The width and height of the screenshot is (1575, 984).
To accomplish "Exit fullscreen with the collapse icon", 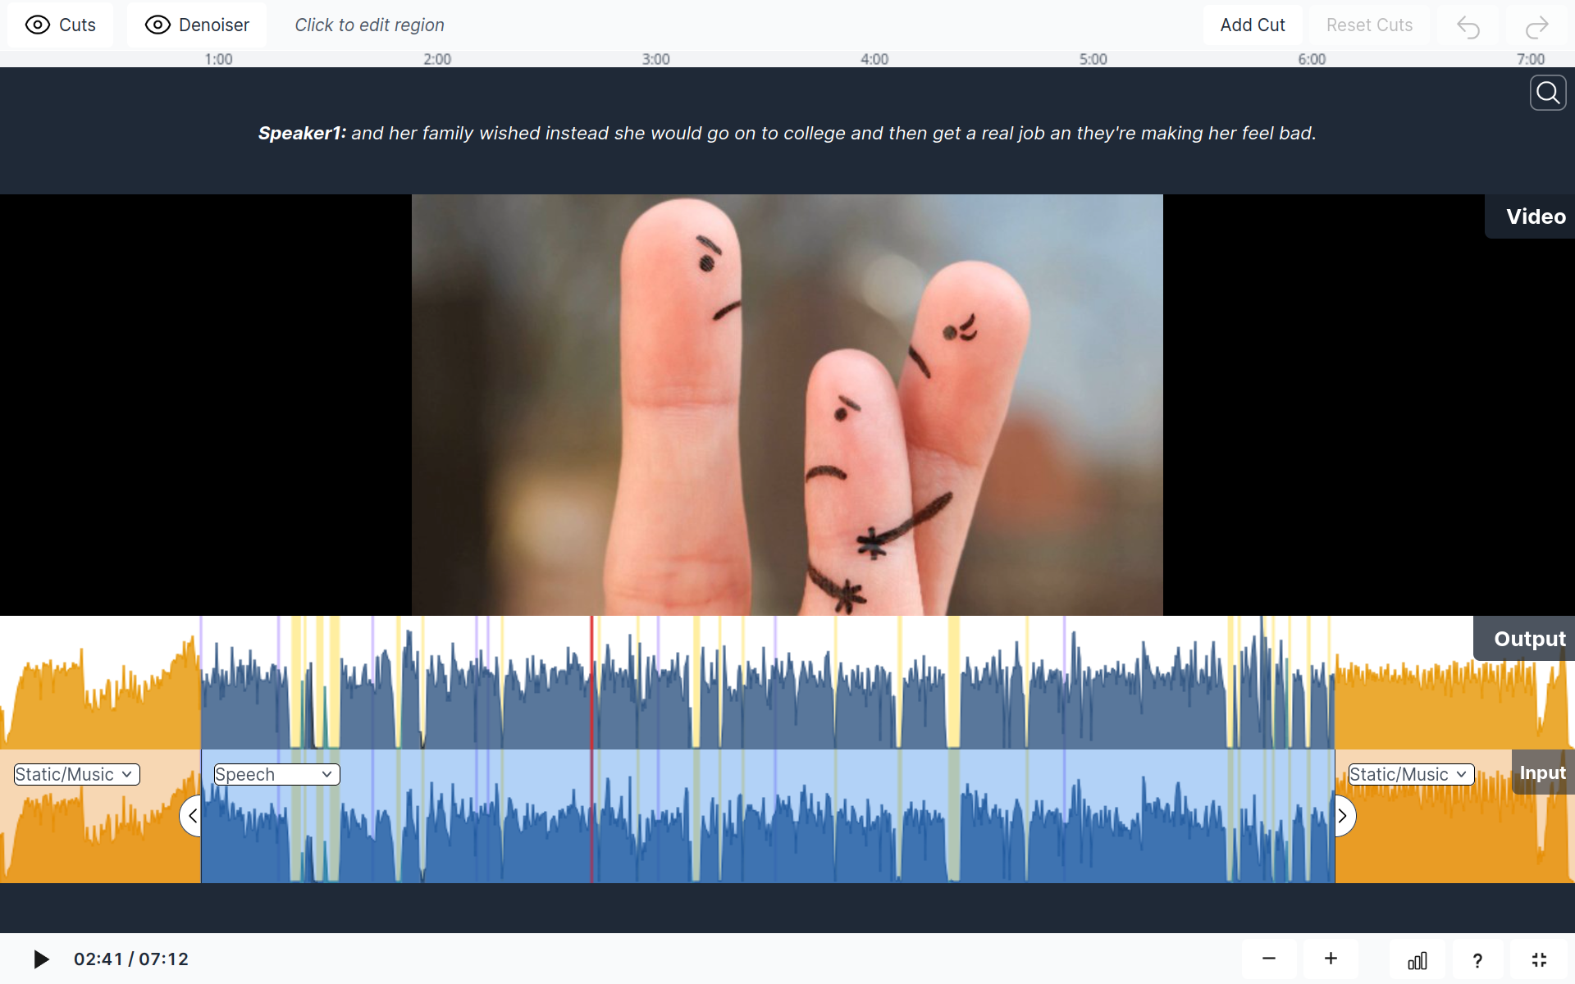I will (x=1539, y=959).
